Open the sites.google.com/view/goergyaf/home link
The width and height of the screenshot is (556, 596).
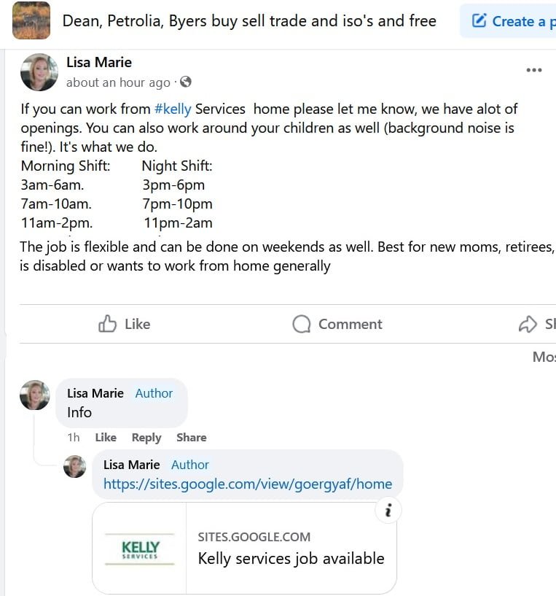pos(248,484)
